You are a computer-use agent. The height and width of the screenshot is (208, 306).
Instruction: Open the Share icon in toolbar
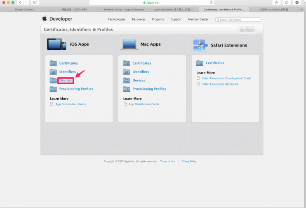click(x=276, y=2)
